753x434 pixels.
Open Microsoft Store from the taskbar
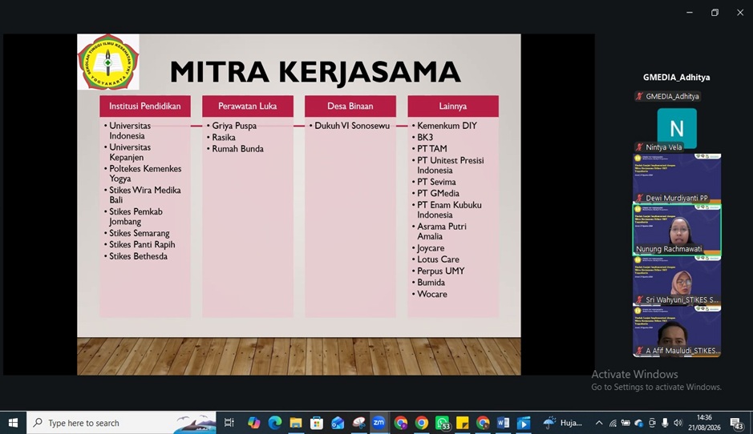[317, 423]
